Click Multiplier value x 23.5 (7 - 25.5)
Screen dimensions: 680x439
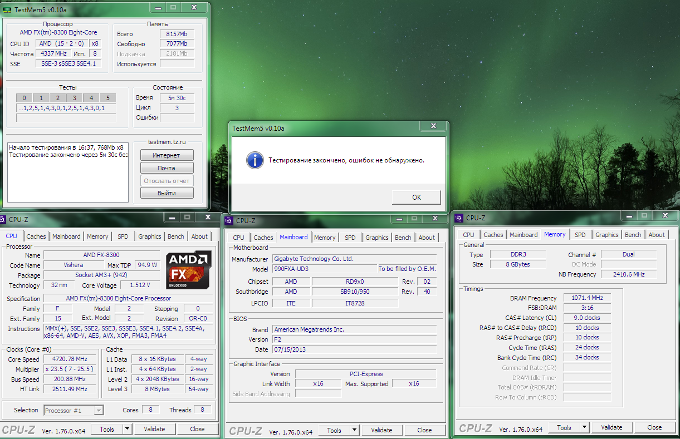click(x=69, y=369)
